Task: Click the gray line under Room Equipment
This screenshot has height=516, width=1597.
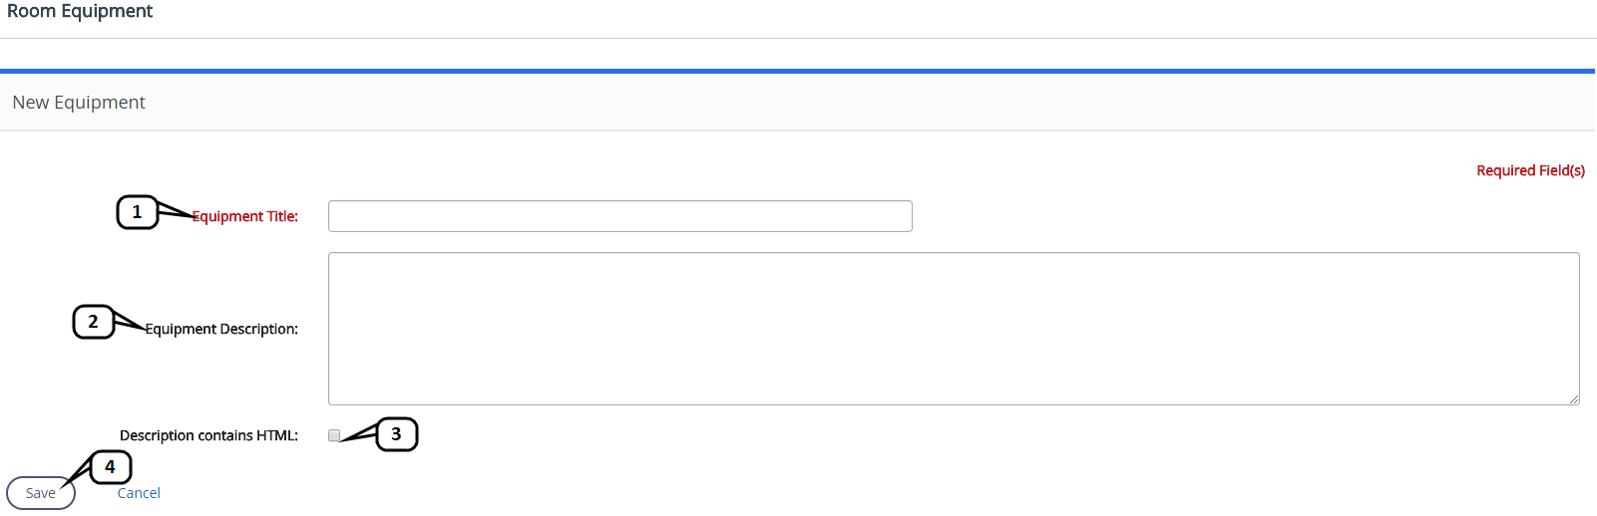Action: click(798, 38)
